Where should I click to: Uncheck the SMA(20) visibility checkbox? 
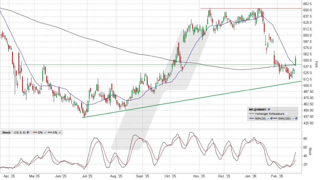268,118
